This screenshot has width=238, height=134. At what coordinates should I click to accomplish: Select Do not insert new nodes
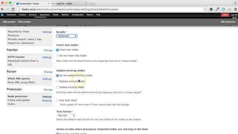click(x=57, y=56)
